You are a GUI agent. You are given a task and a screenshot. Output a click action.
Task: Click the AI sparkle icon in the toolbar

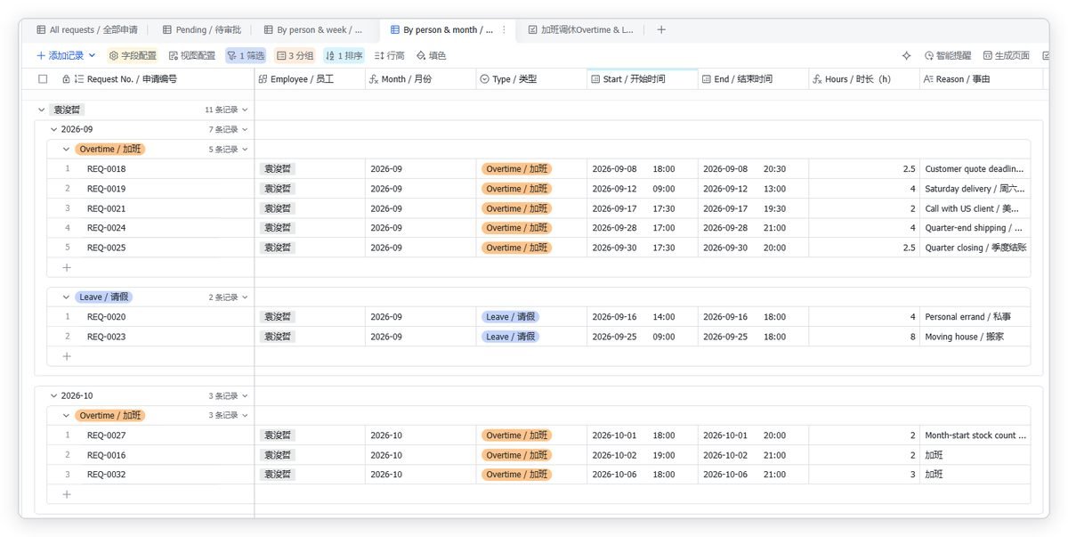tap(906, 55)
